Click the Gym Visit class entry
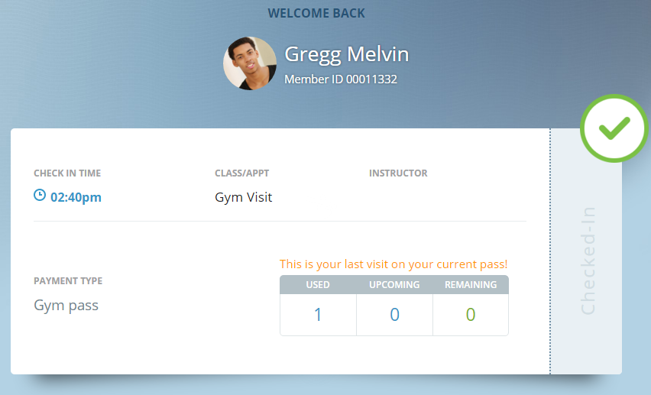Screen dimensions: 651x395 click(x=243, y=197)
